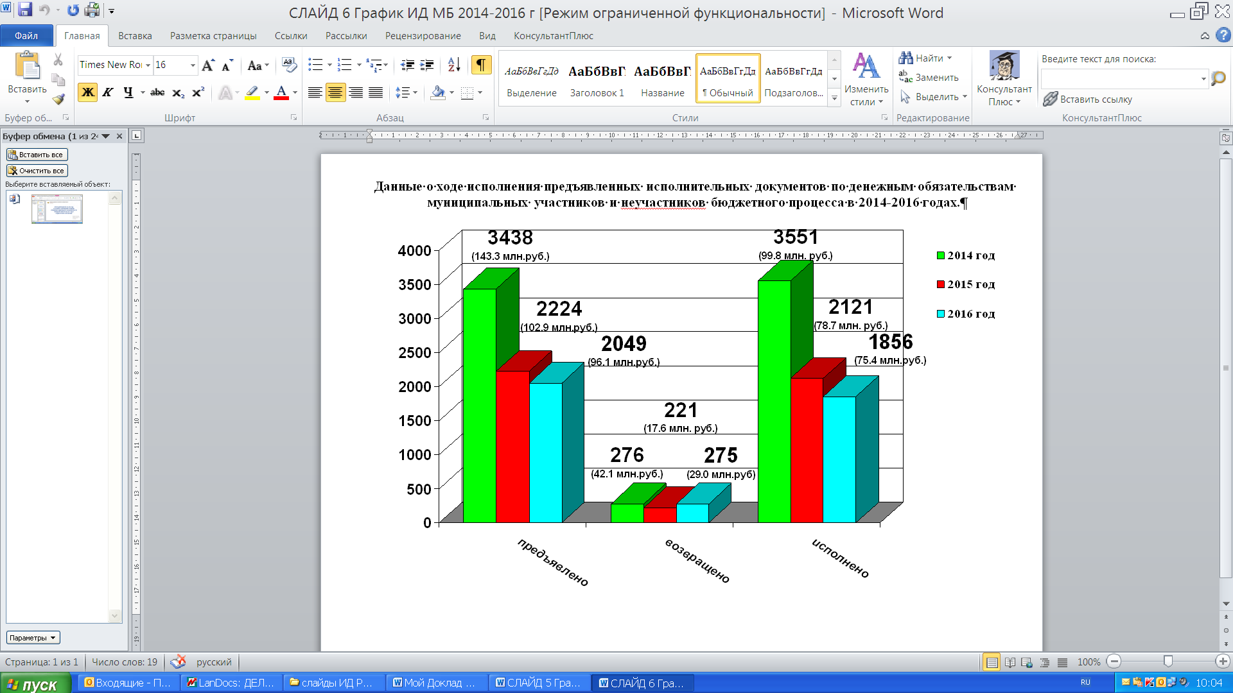1233x693 pixels.
Task: Toggle Italic formatting button
Action: pos(108,92)
